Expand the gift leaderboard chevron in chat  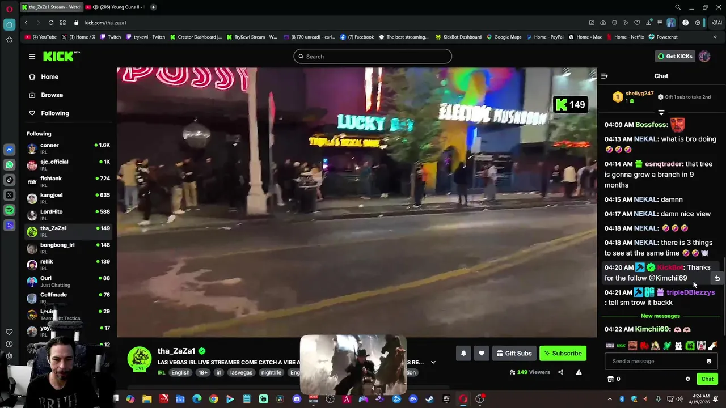(661, 112)
